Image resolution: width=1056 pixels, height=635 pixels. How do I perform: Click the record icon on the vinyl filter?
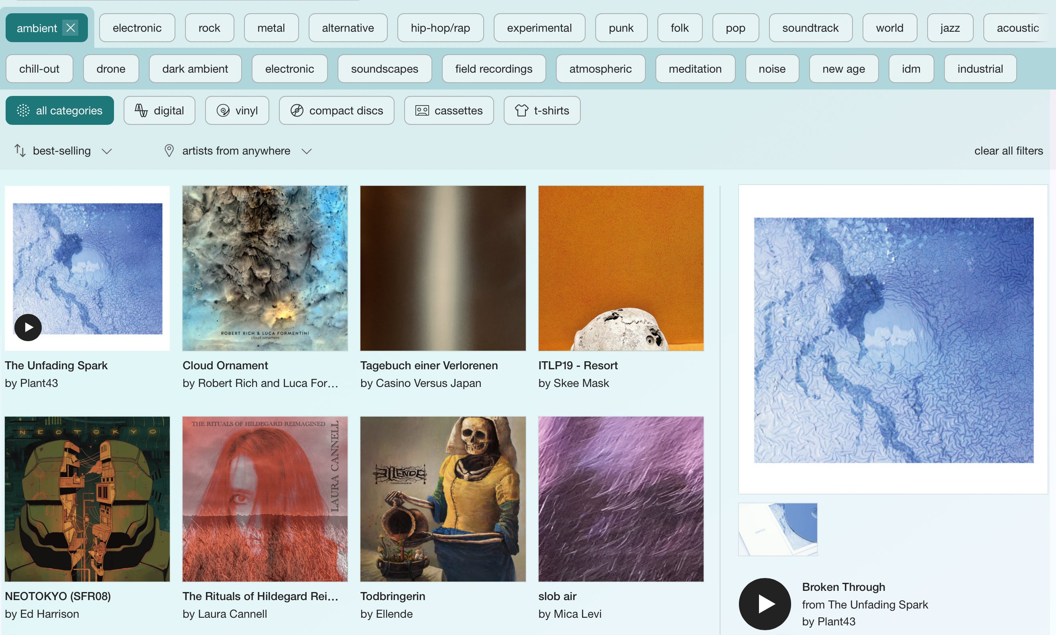223,110
